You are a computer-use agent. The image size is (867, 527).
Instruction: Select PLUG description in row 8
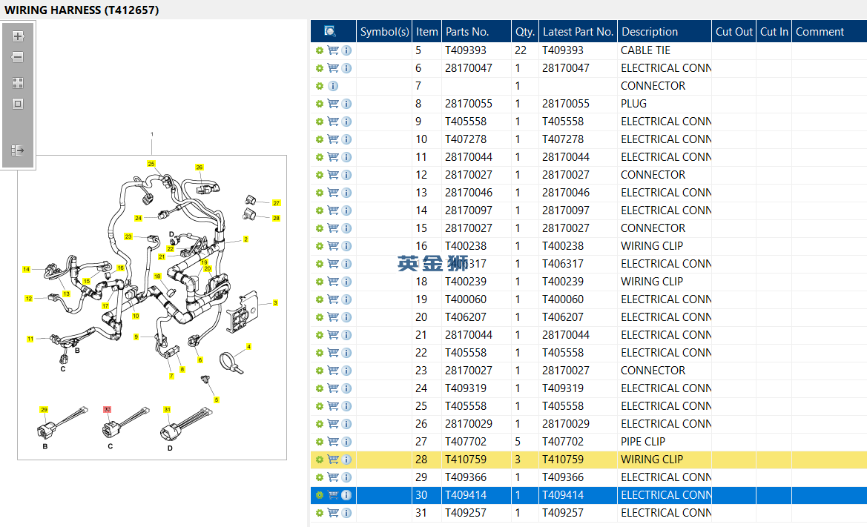(633, 103)
